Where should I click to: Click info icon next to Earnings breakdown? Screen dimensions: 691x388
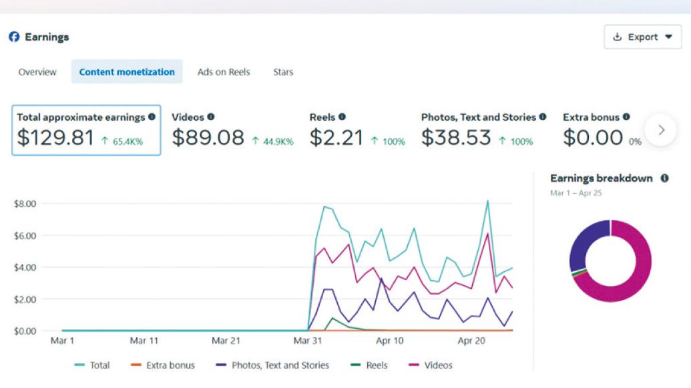[x=664, y=179]
